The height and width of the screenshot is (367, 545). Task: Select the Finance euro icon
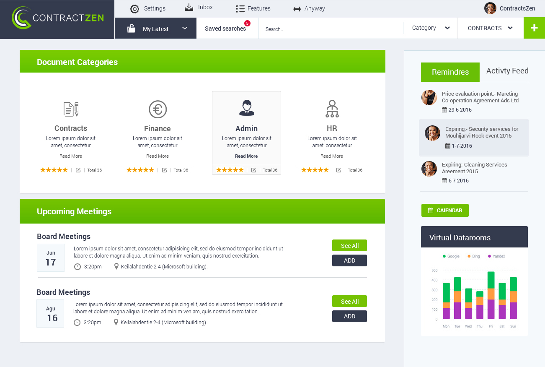click(x=158, y=109)
